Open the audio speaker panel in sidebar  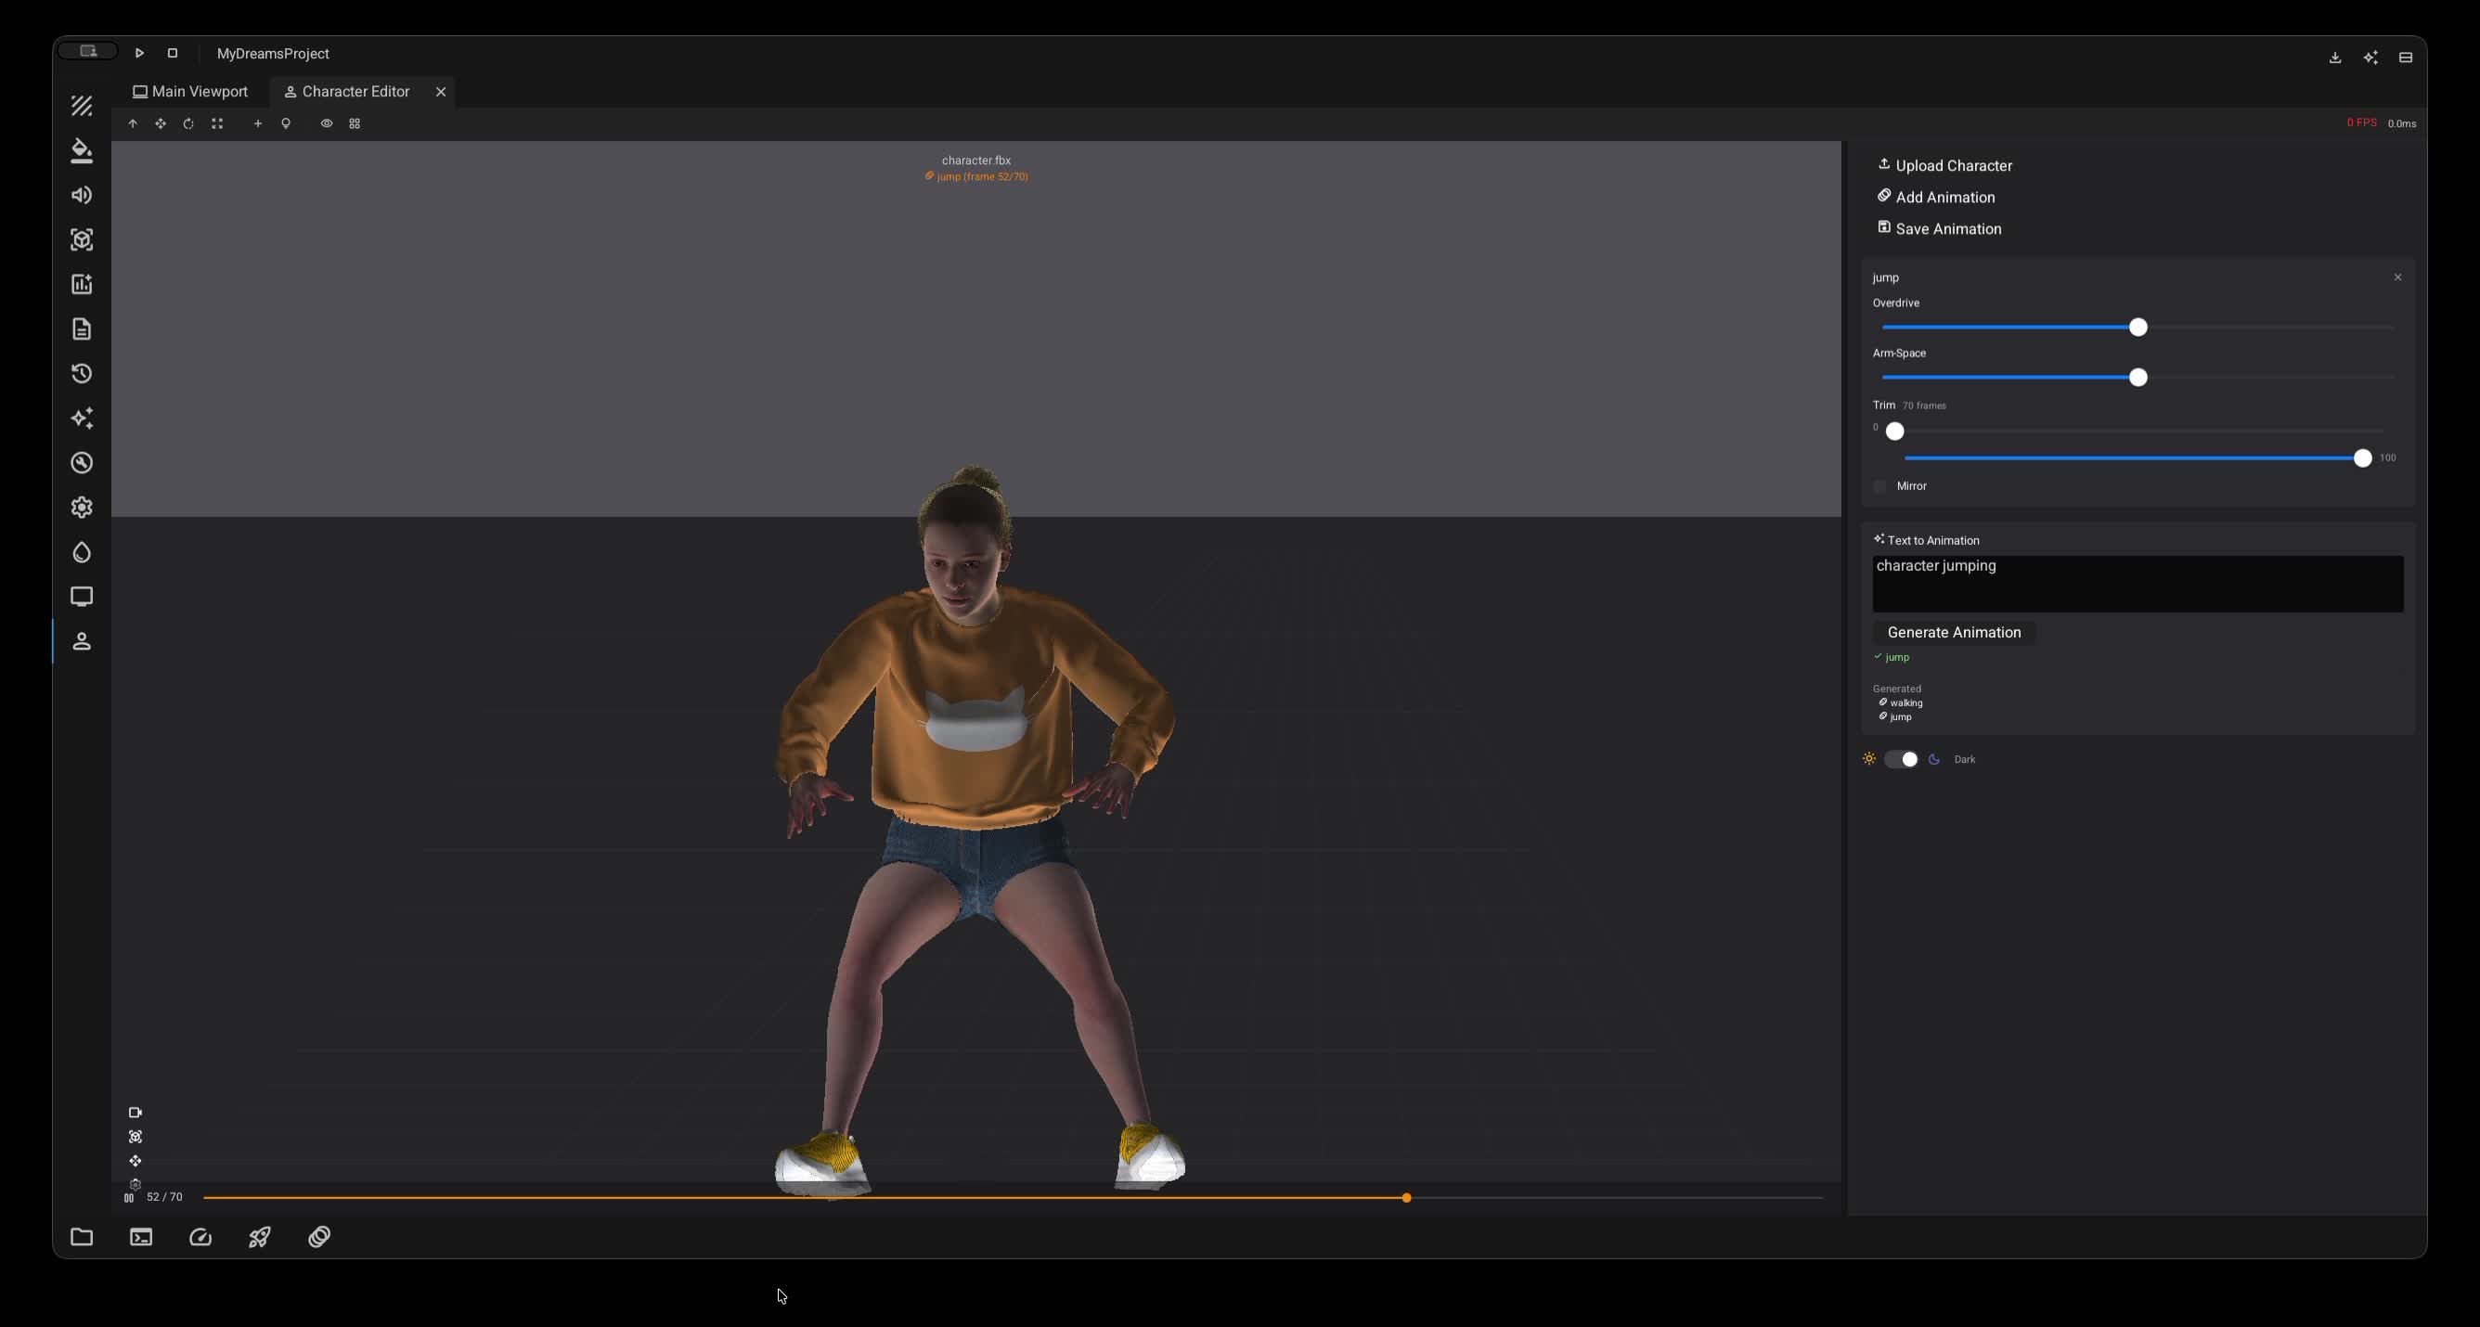(x=82, y=196)
